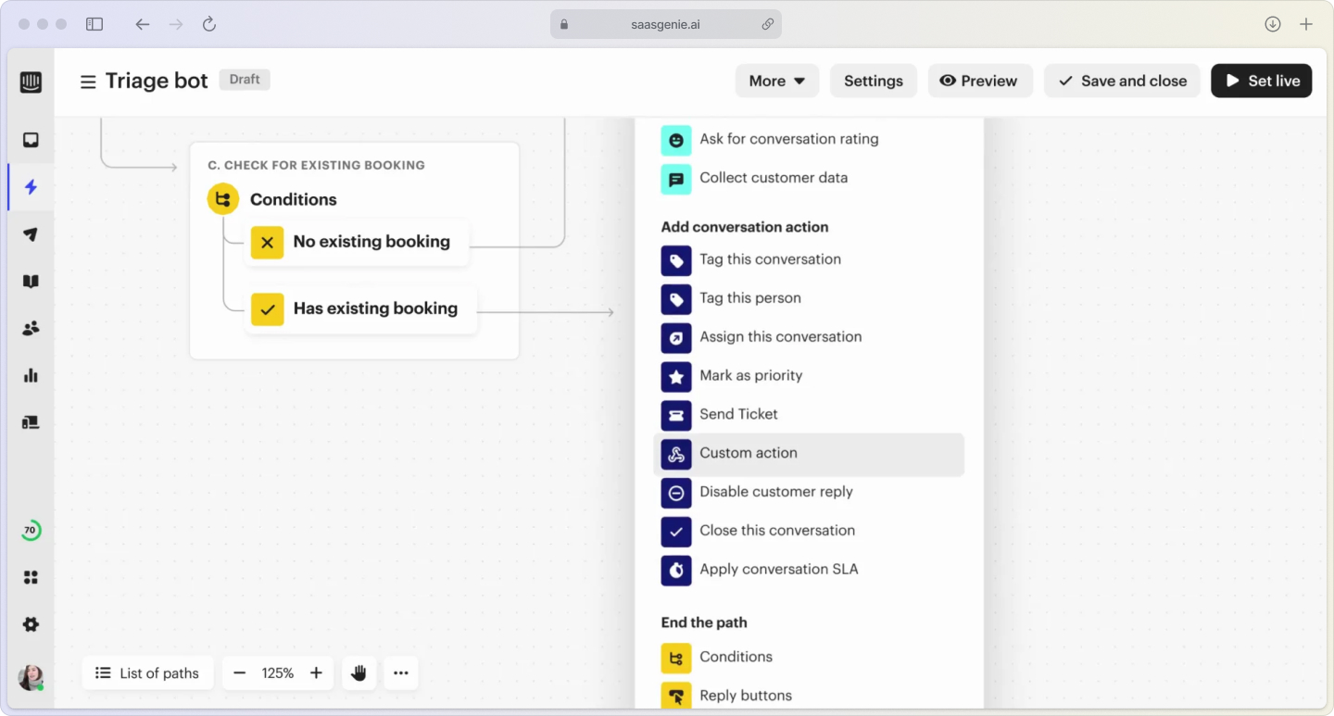Click the health score ring showing 70
The height and width of the screenshot is (716, 1334).
click(x=31, y=529)
